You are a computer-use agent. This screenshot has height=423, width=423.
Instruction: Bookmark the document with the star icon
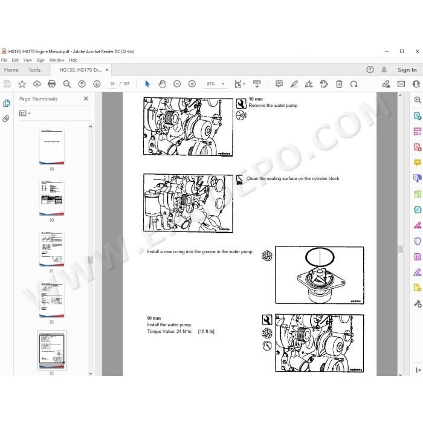tap(22, 84)
